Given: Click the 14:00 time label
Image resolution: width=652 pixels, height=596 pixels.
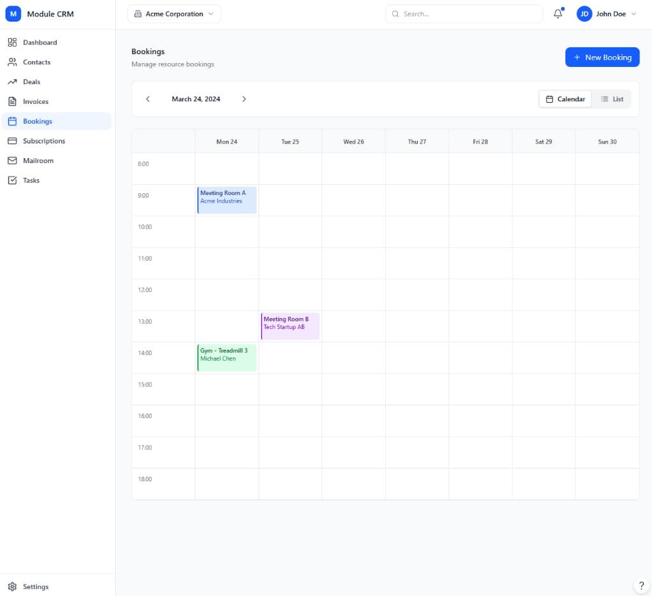Looking at the screenshot, I should click(x=145, y=353).
